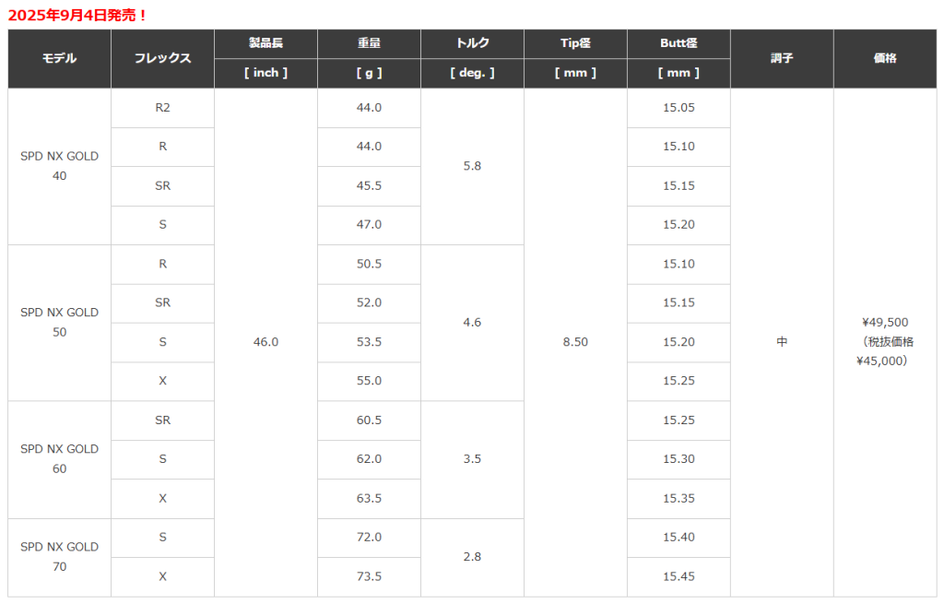This screenshot has width=944, height=604.
Task: Click the 中 kick point cell
Action: coord(782,341)
